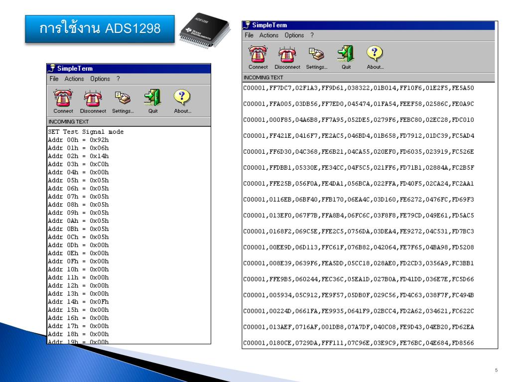Open About question icon in right SimpleTerm window
The image size is (510, 382).
point(375,54)
